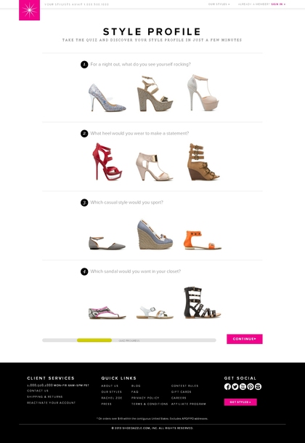Pick the orange ankle-cuff flat sandal

click(203, 240)
